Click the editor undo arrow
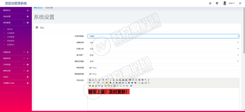This screenshot has height=112, width=245. pyautogui.click(x=103, y=80)
